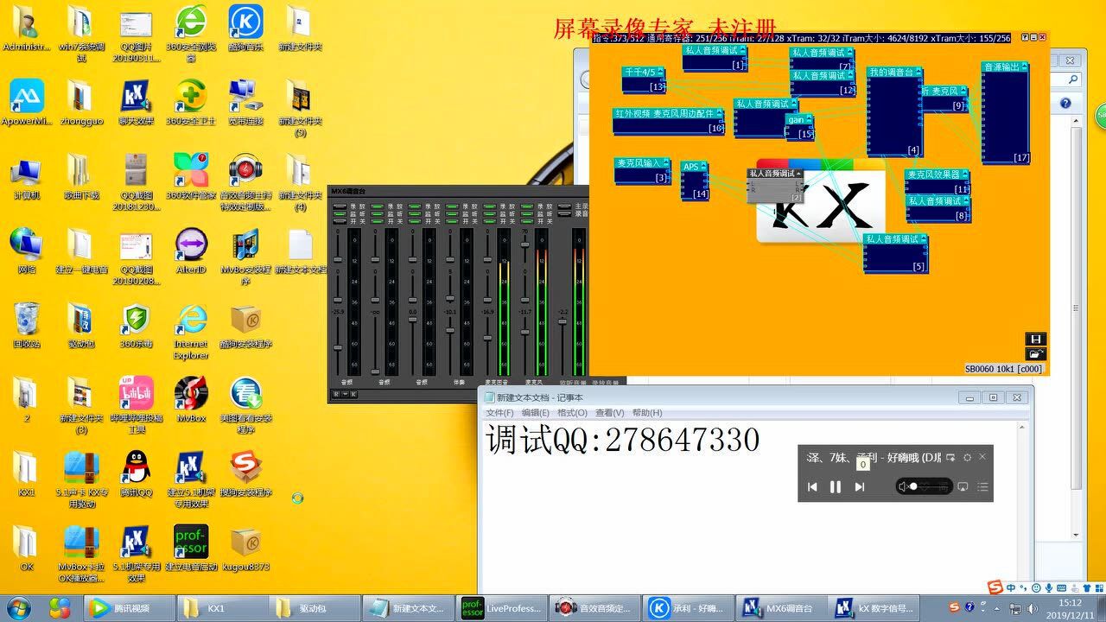Open 文件(F) menu in Notepad
1106x622 pixels.
(x=499, y=413)
